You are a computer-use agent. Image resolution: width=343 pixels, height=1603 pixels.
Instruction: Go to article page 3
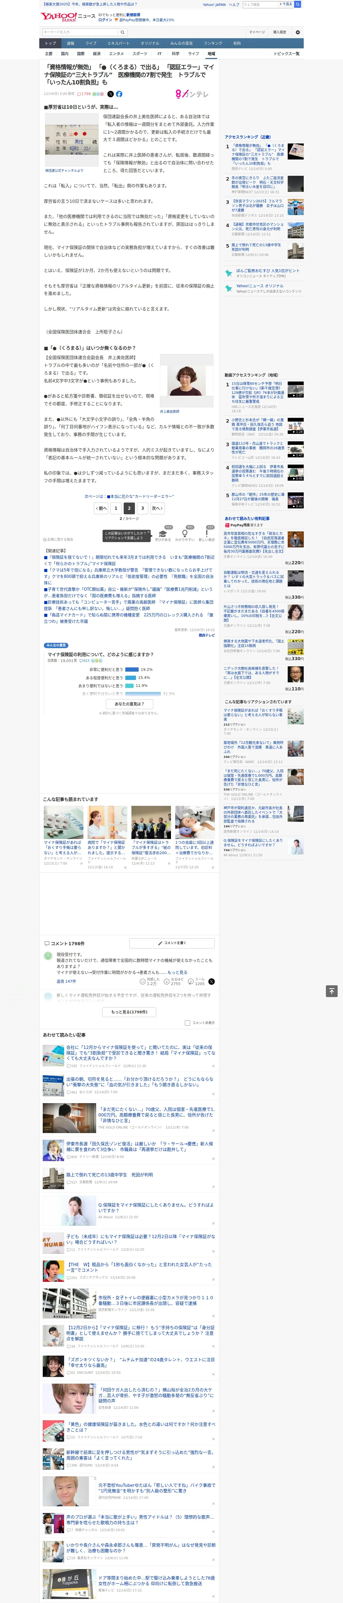(x=143, y=508)
